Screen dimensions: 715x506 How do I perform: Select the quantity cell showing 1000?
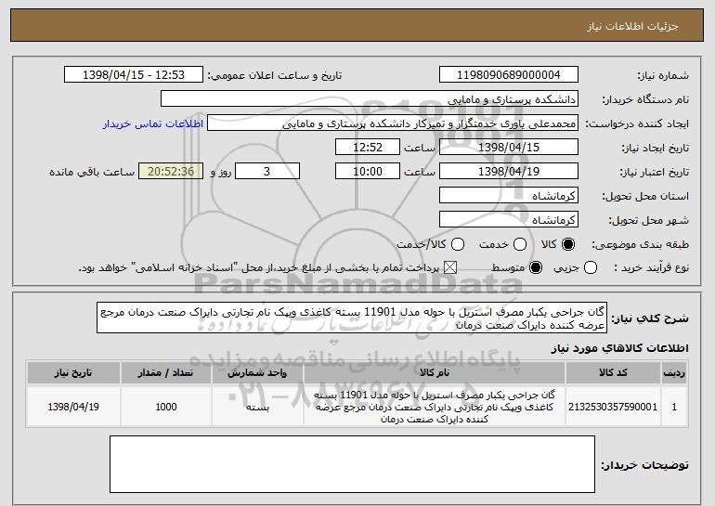point(165,407)
